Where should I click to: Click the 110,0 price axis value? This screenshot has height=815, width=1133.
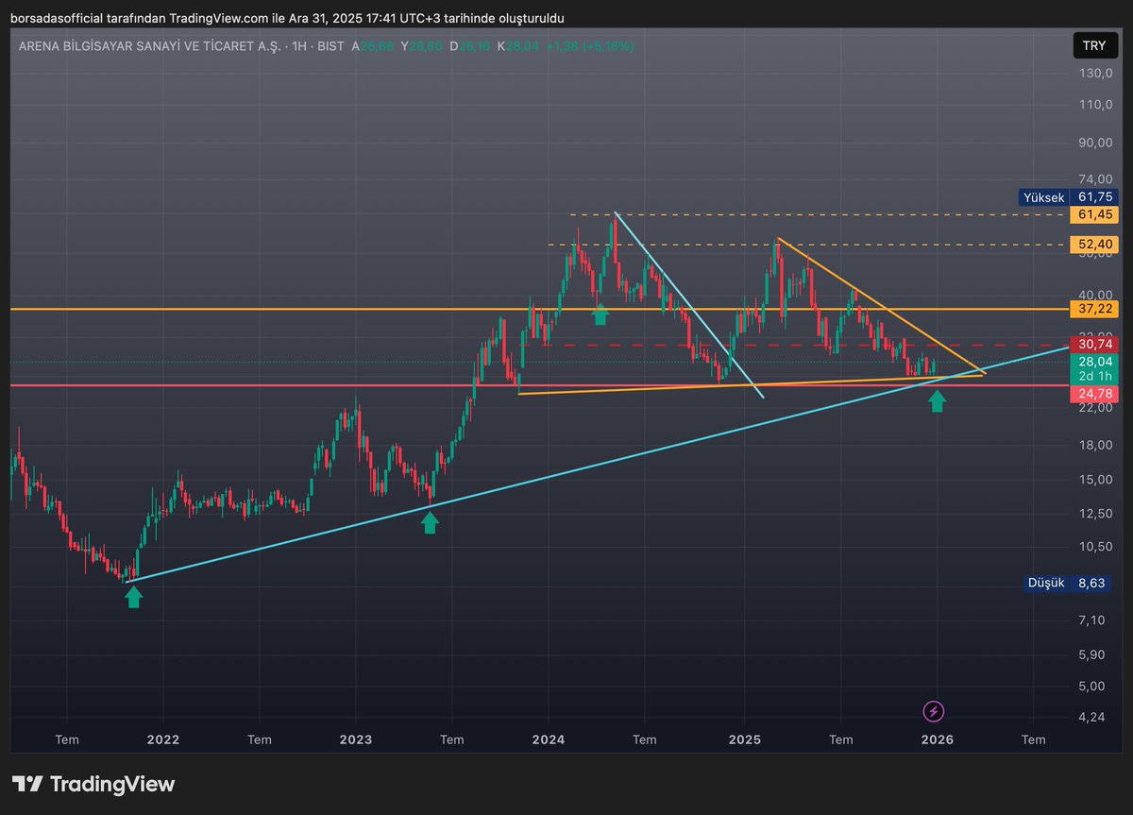[x=1095, y=105]
